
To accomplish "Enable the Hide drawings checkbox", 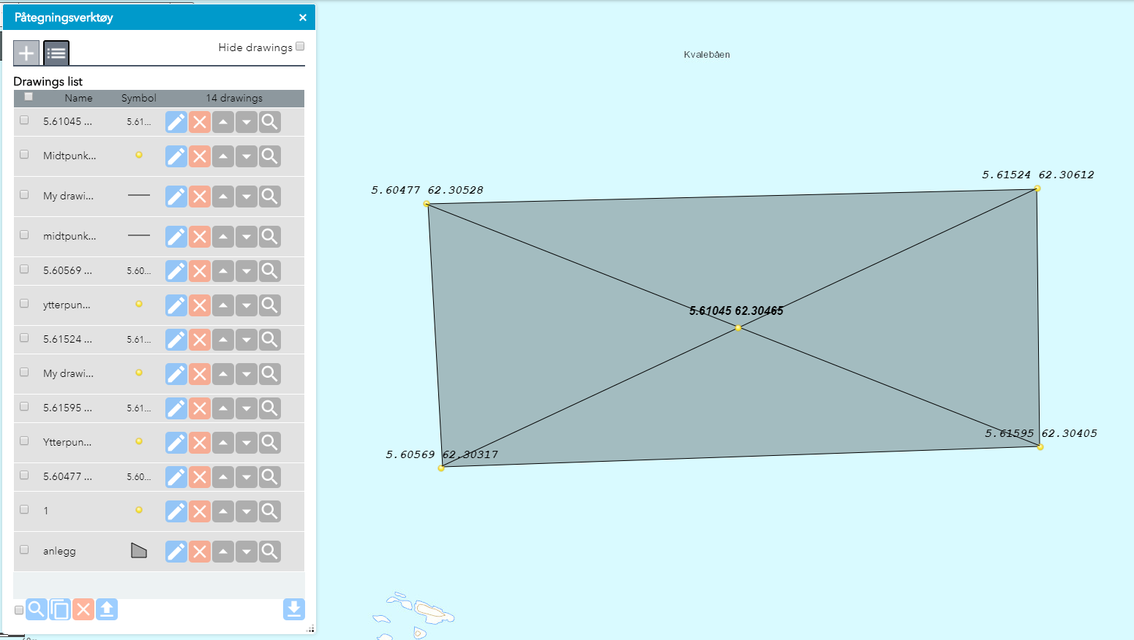I will pos(300,47).
